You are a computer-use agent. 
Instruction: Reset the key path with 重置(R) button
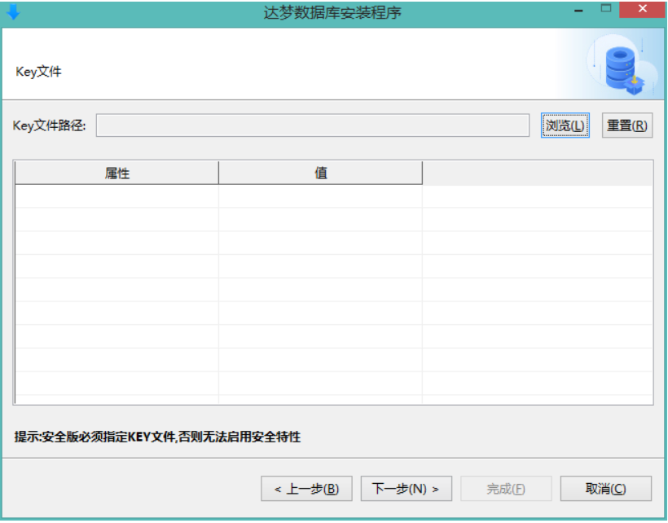click(x=627, y=125)
